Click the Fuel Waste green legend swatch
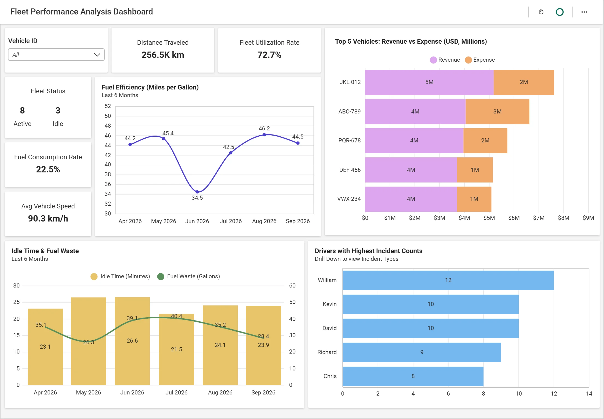Screen dimensions: 604x419 [161, 277]
